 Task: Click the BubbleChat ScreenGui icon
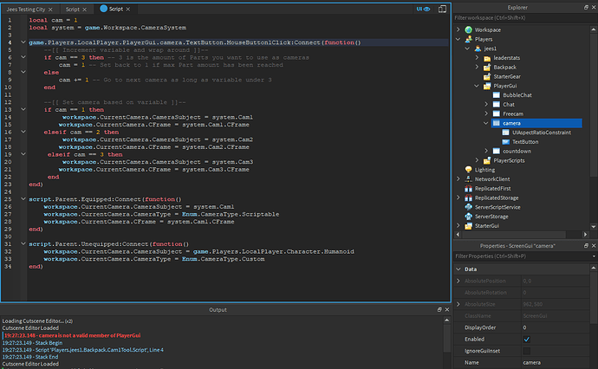coord(497,95)
